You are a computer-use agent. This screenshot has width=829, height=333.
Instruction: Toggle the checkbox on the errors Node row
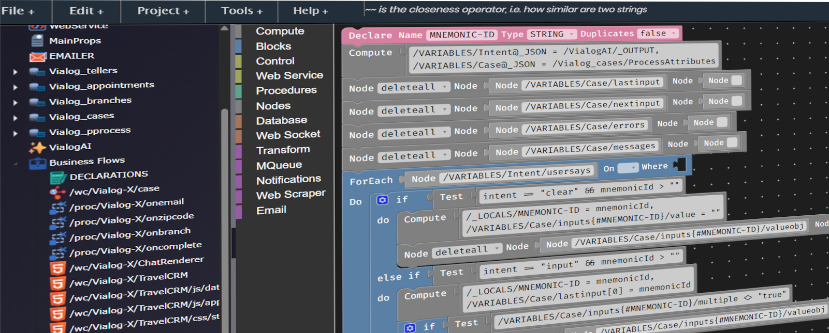point(722,122)
